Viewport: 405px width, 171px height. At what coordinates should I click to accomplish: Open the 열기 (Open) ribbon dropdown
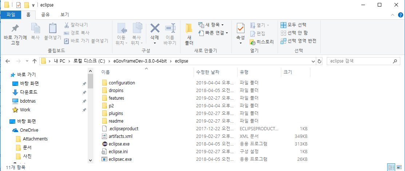[x=260, y=25]
